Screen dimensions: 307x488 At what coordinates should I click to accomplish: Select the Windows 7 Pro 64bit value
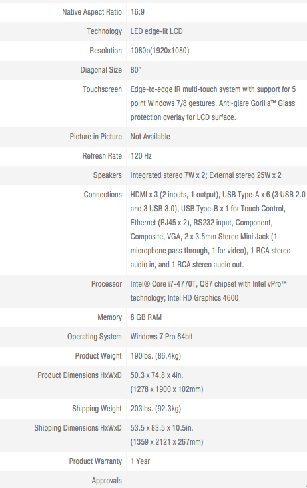161,337
